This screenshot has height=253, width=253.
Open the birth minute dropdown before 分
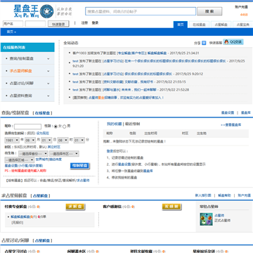[x=79, y=140]
